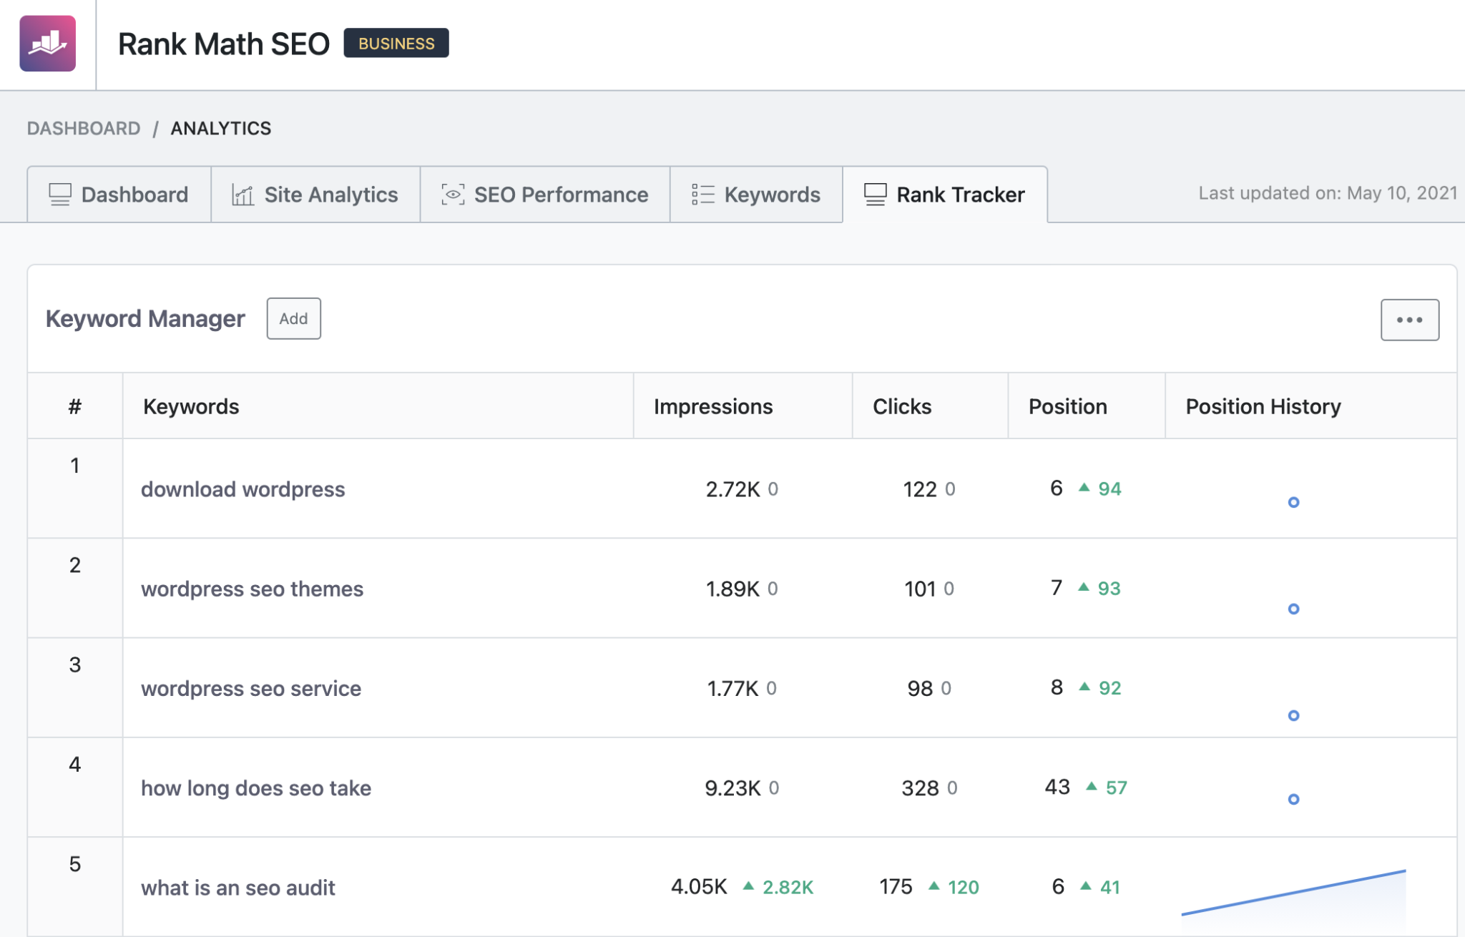Click the 1.77K impressions value
This screenshot has height=937, width=1465.
pos(732,688)
